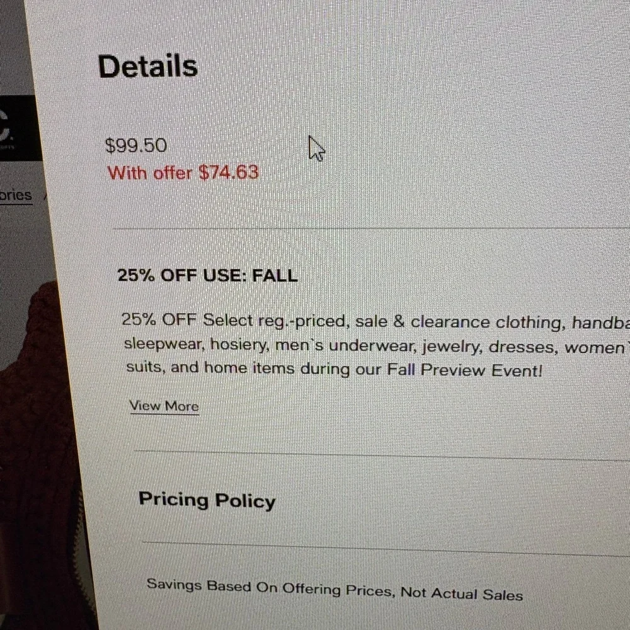
Task: Select the $99.50 original price
Action: tap(136, 146)
